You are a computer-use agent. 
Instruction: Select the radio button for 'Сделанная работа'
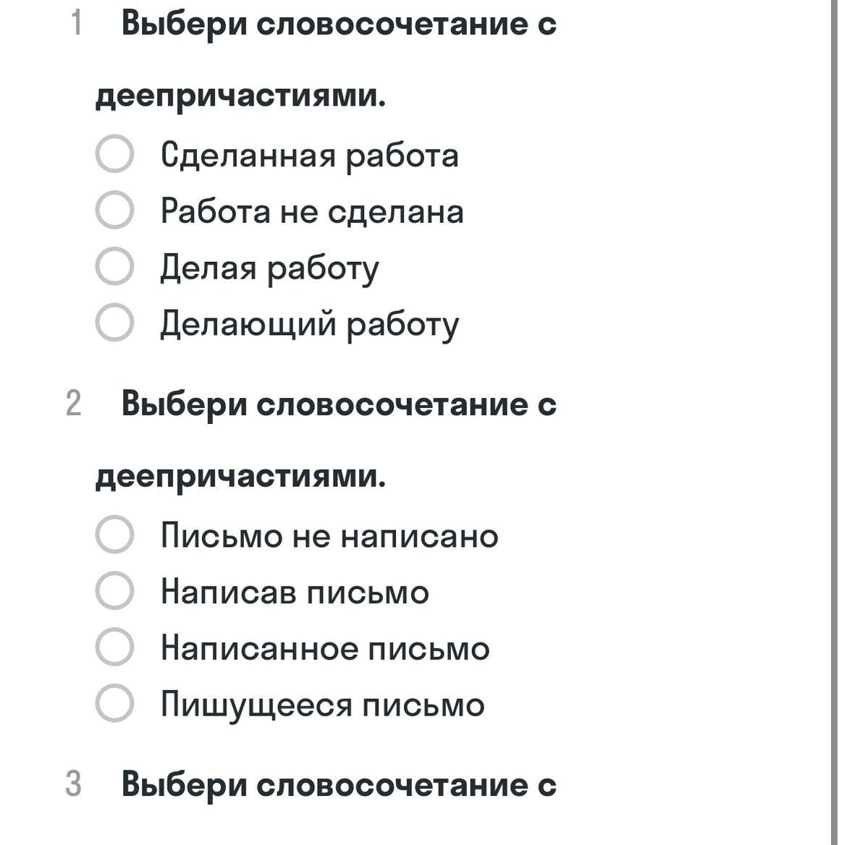(x=114, y=154)
